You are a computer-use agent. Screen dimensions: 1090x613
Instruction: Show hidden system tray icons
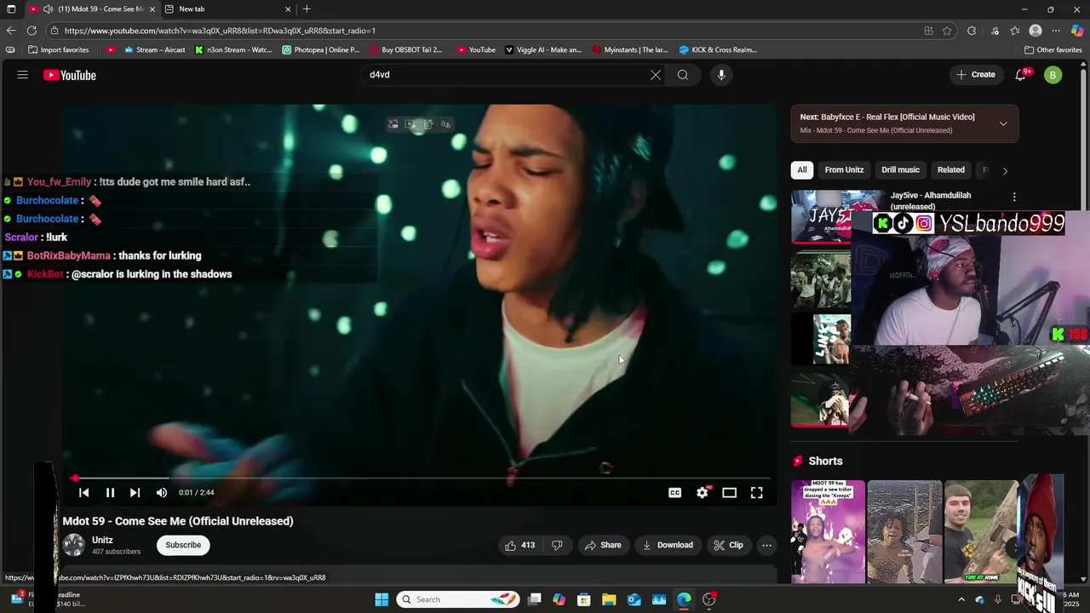click(x=962, y=599)
